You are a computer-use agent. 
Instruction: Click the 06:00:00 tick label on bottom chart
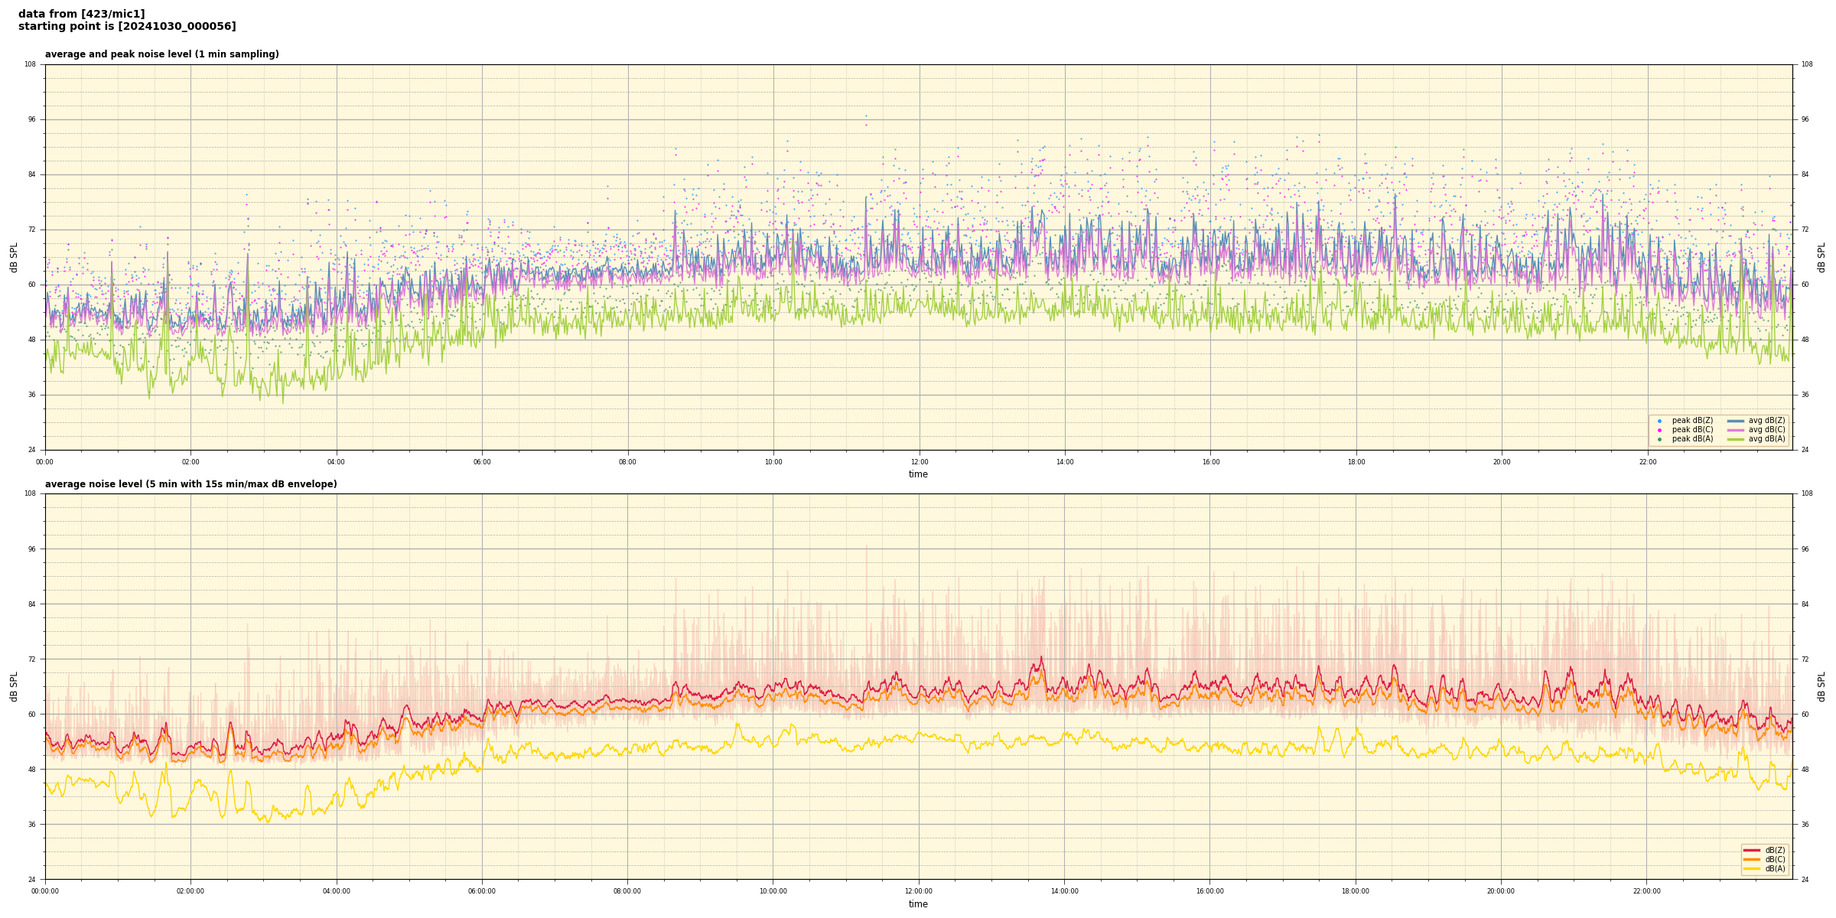[482, 891]
